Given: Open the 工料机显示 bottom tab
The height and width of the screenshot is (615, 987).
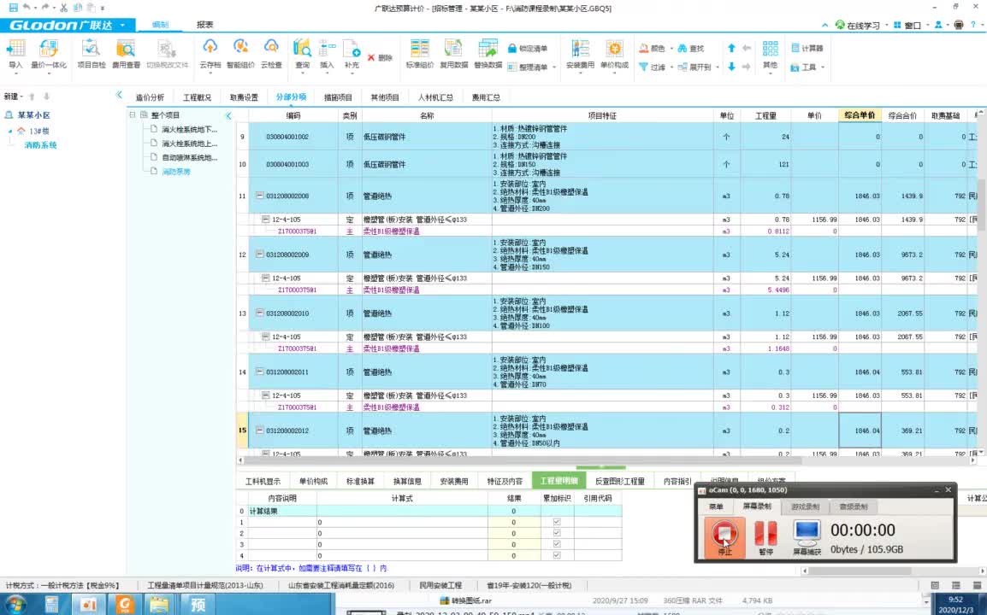Looking at the screenshot, I should pyautogui.click(x=263, y=481).
